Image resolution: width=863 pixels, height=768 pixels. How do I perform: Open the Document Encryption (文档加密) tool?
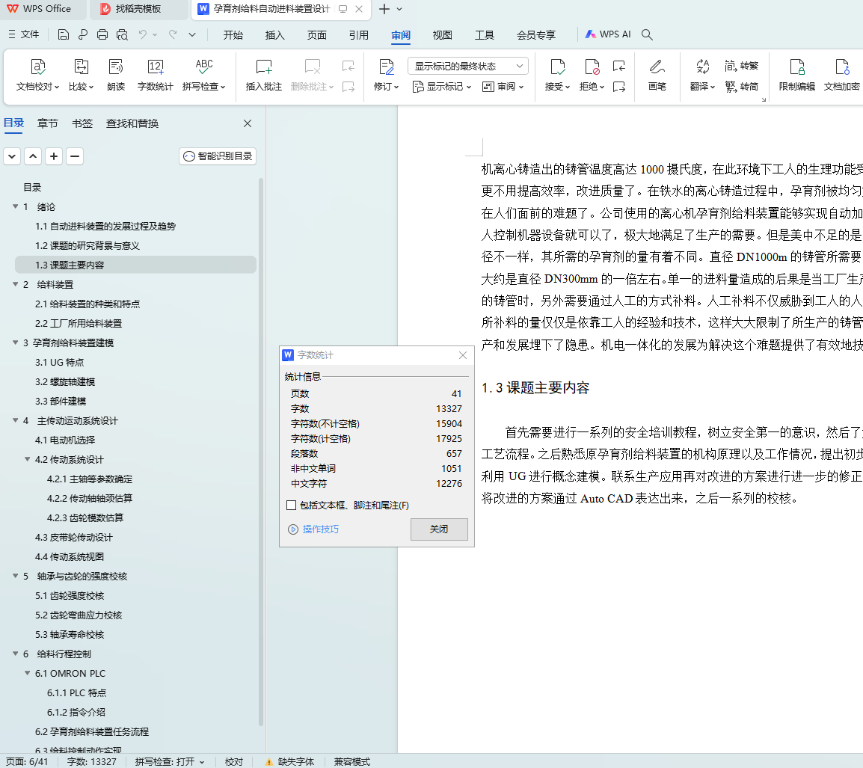pos(841,67)
